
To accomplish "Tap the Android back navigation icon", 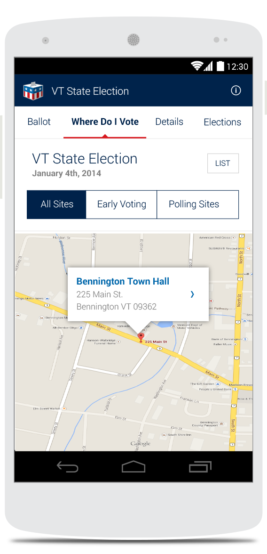I will click(67, 467).
